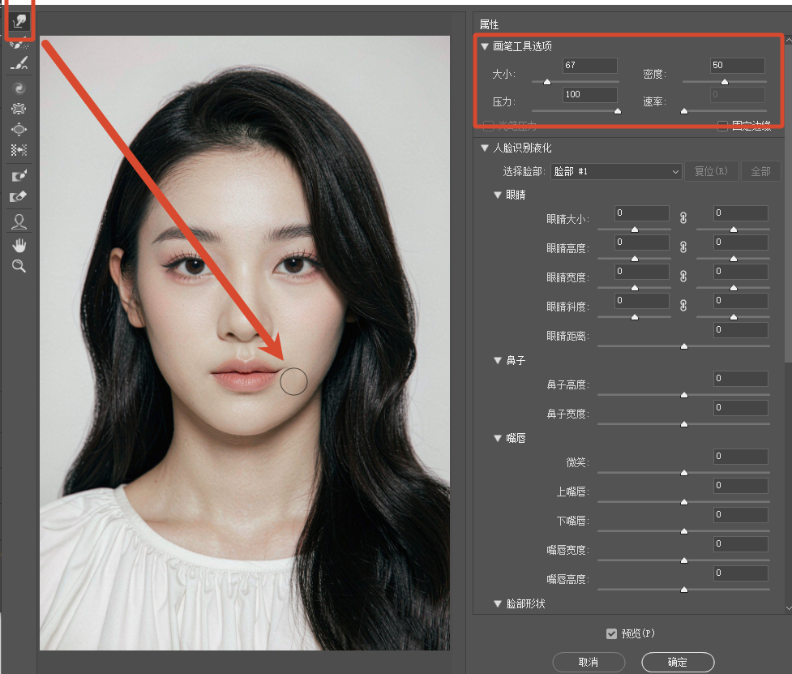Click the brush 压力 slider handle
The image size is (792, 674).
[x=617, y=111]
